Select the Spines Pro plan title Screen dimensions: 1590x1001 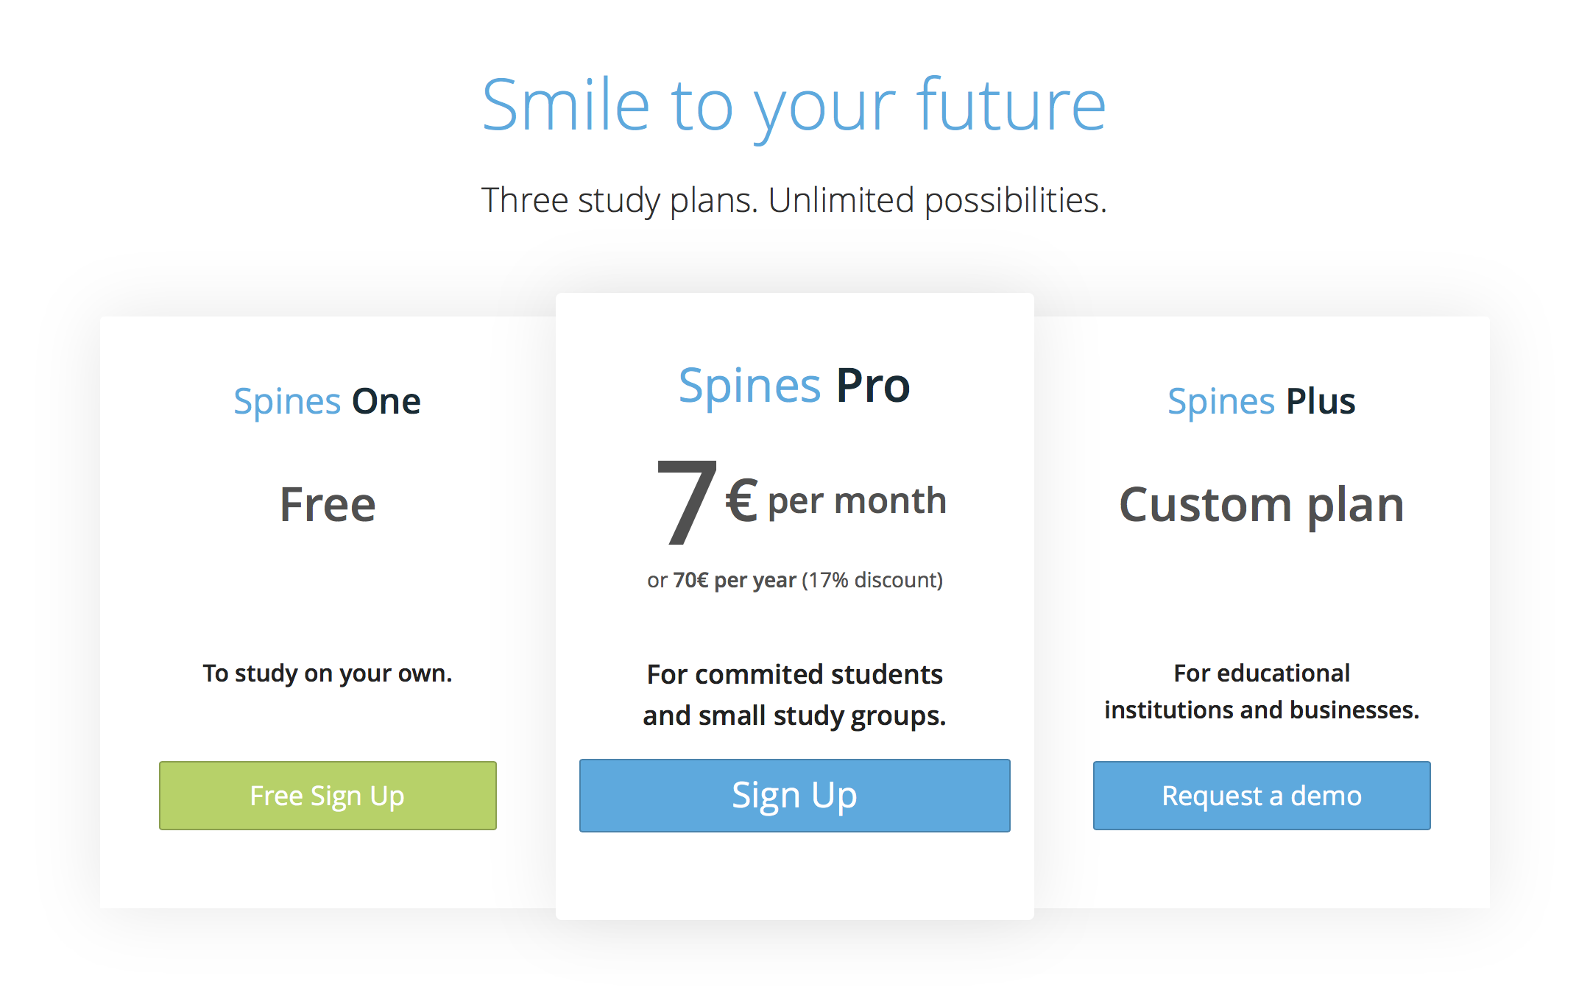[x=794, y=385]
